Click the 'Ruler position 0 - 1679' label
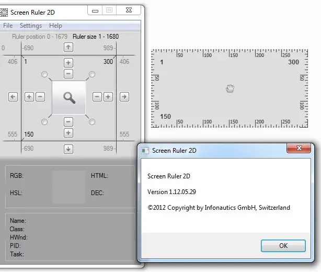The image size is (321, 272). pyautogui.click(x=40, y=37)
